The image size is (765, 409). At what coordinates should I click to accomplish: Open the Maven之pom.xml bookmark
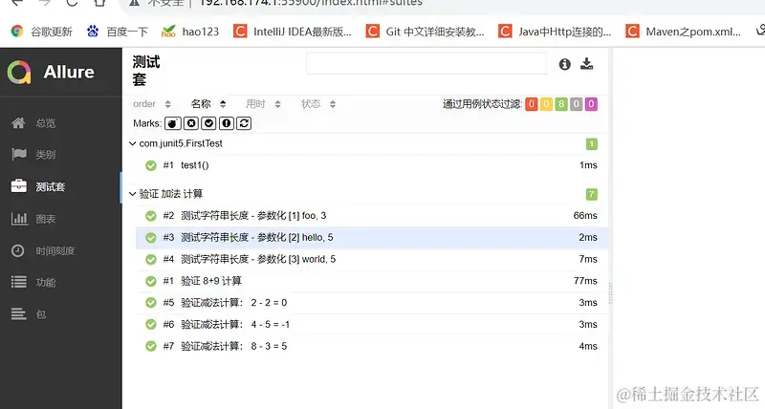(684, 32)
